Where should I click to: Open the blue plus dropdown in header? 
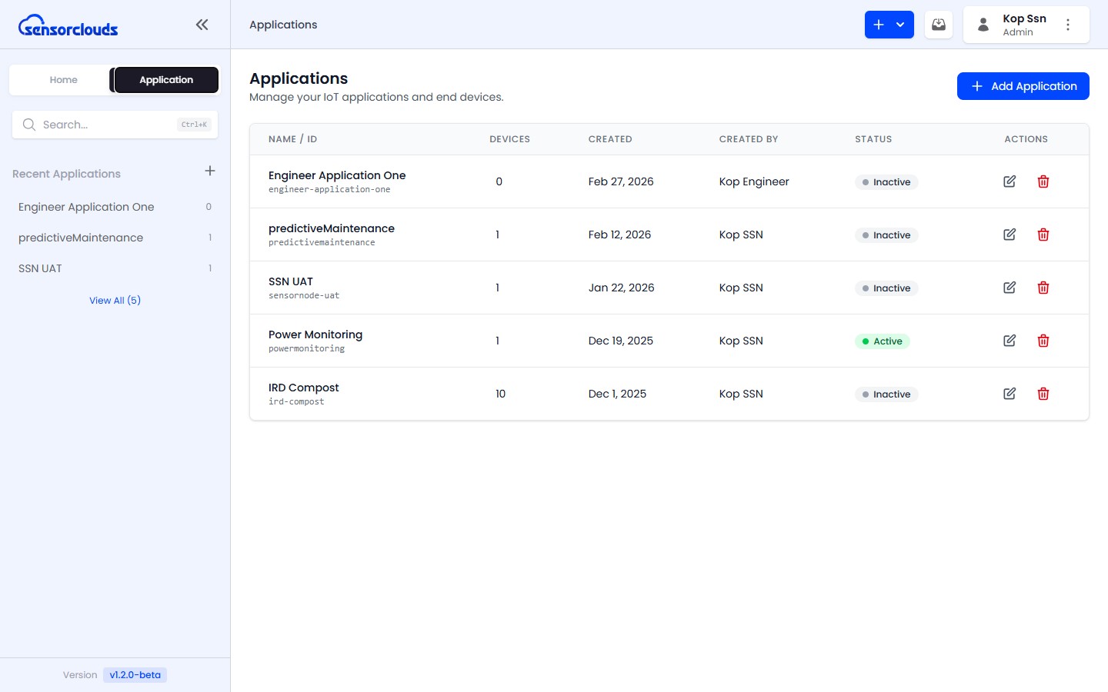click(x=889, y=25)
